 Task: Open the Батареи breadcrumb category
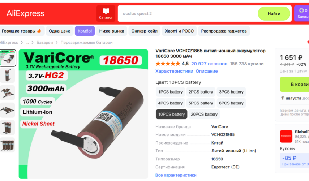click(44, 43)
